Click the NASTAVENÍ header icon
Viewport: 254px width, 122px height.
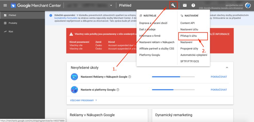[182, 16]
